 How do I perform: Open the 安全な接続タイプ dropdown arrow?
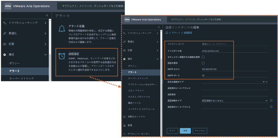267,82
